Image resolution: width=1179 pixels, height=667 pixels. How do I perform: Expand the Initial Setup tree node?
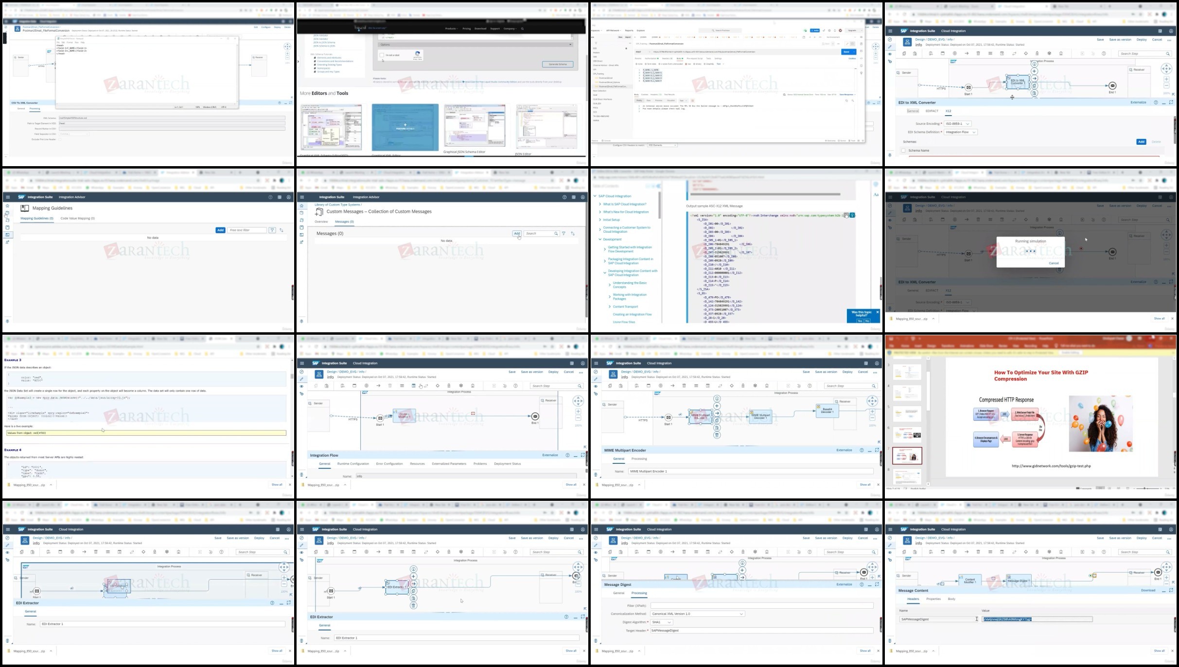(x=600, y=220)
